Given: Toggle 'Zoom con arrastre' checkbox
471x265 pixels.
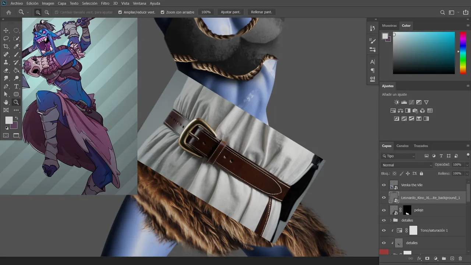Looking at the screenshot, I should point(163,12).
